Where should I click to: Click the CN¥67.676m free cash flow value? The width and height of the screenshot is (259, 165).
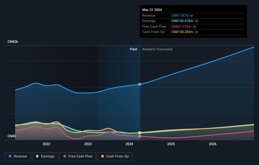coord(181,26)
